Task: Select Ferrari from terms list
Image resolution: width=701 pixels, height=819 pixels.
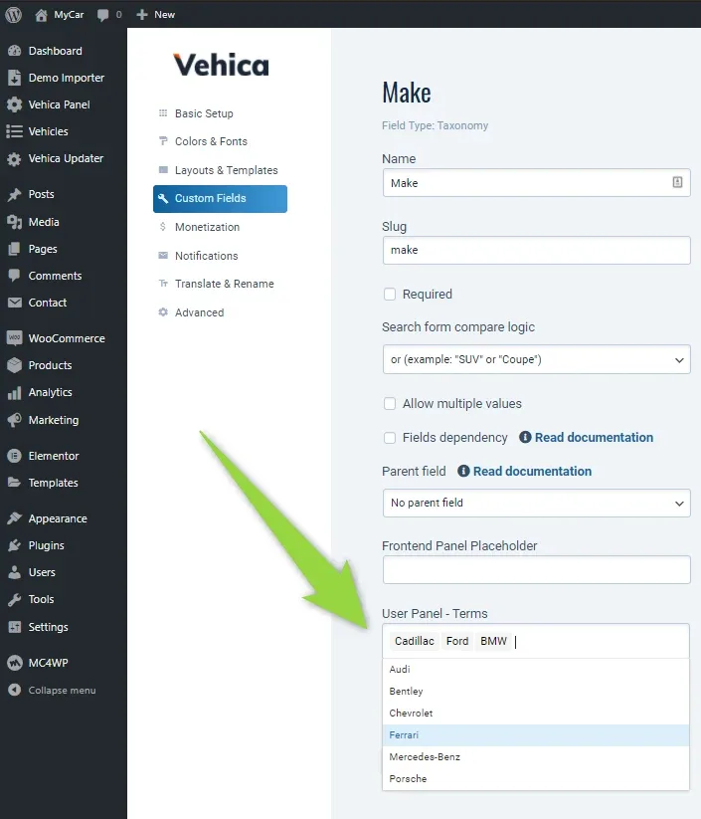Action: (x=536, y=734)
